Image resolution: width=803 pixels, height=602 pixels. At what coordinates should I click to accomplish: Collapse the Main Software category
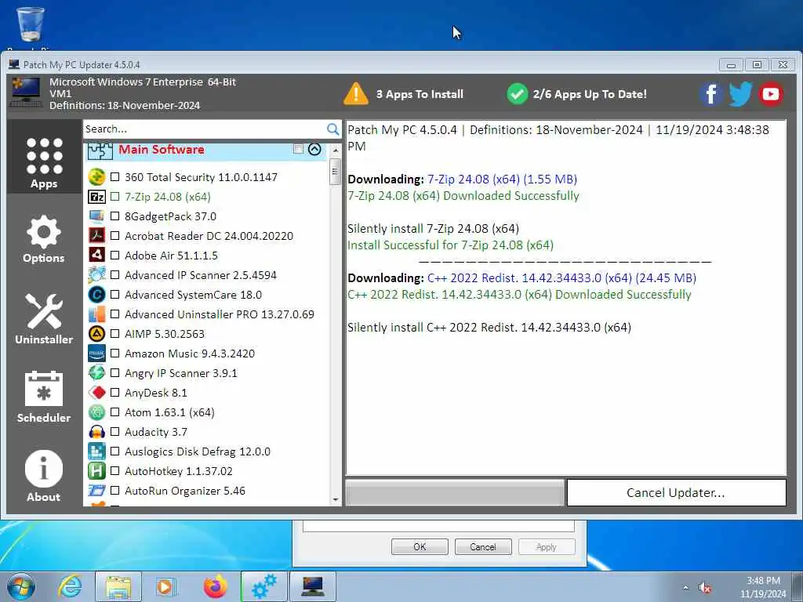pos(314,149)
